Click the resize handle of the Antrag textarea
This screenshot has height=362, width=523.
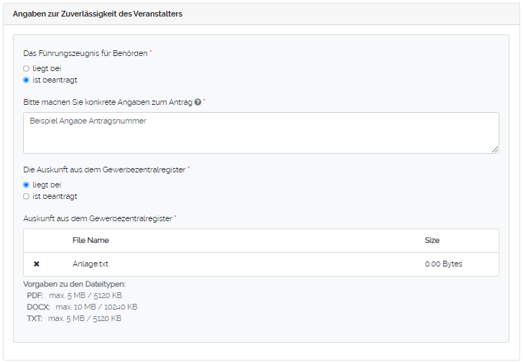click(495, 149)
